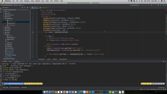Expand the components folder arrow
This screenshot has height=94, width=167.
tap(4, 15)
